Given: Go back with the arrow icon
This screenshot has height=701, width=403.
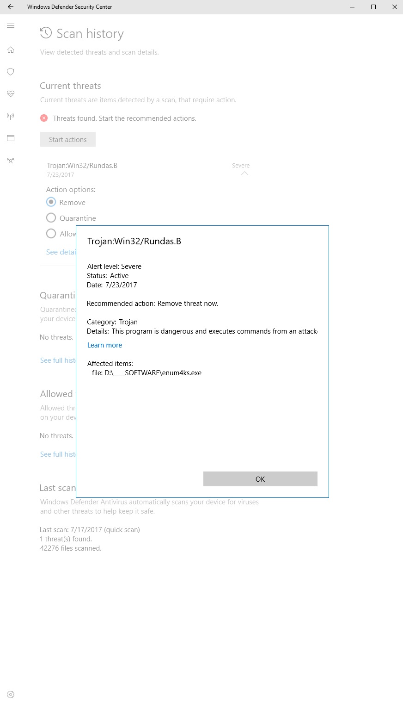Looking at the screenshot, I should coord(11,7).
